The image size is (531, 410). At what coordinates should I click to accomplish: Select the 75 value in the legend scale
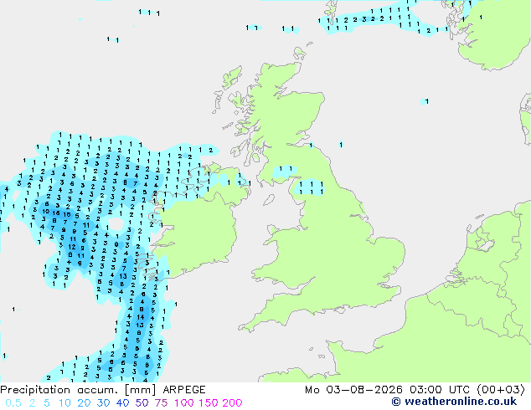pyautogui.click(x=161, y=403)
